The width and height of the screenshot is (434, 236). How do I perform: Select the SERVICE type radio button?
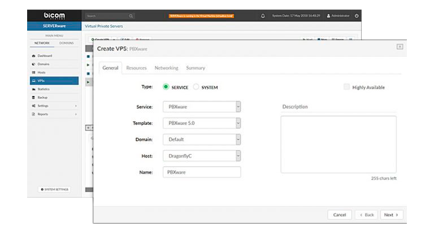(x=166, y=87)
